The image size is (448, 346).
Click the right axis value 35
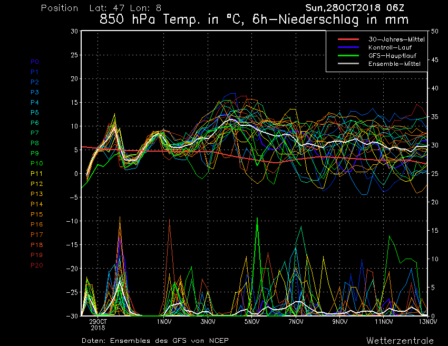(435, 117)
